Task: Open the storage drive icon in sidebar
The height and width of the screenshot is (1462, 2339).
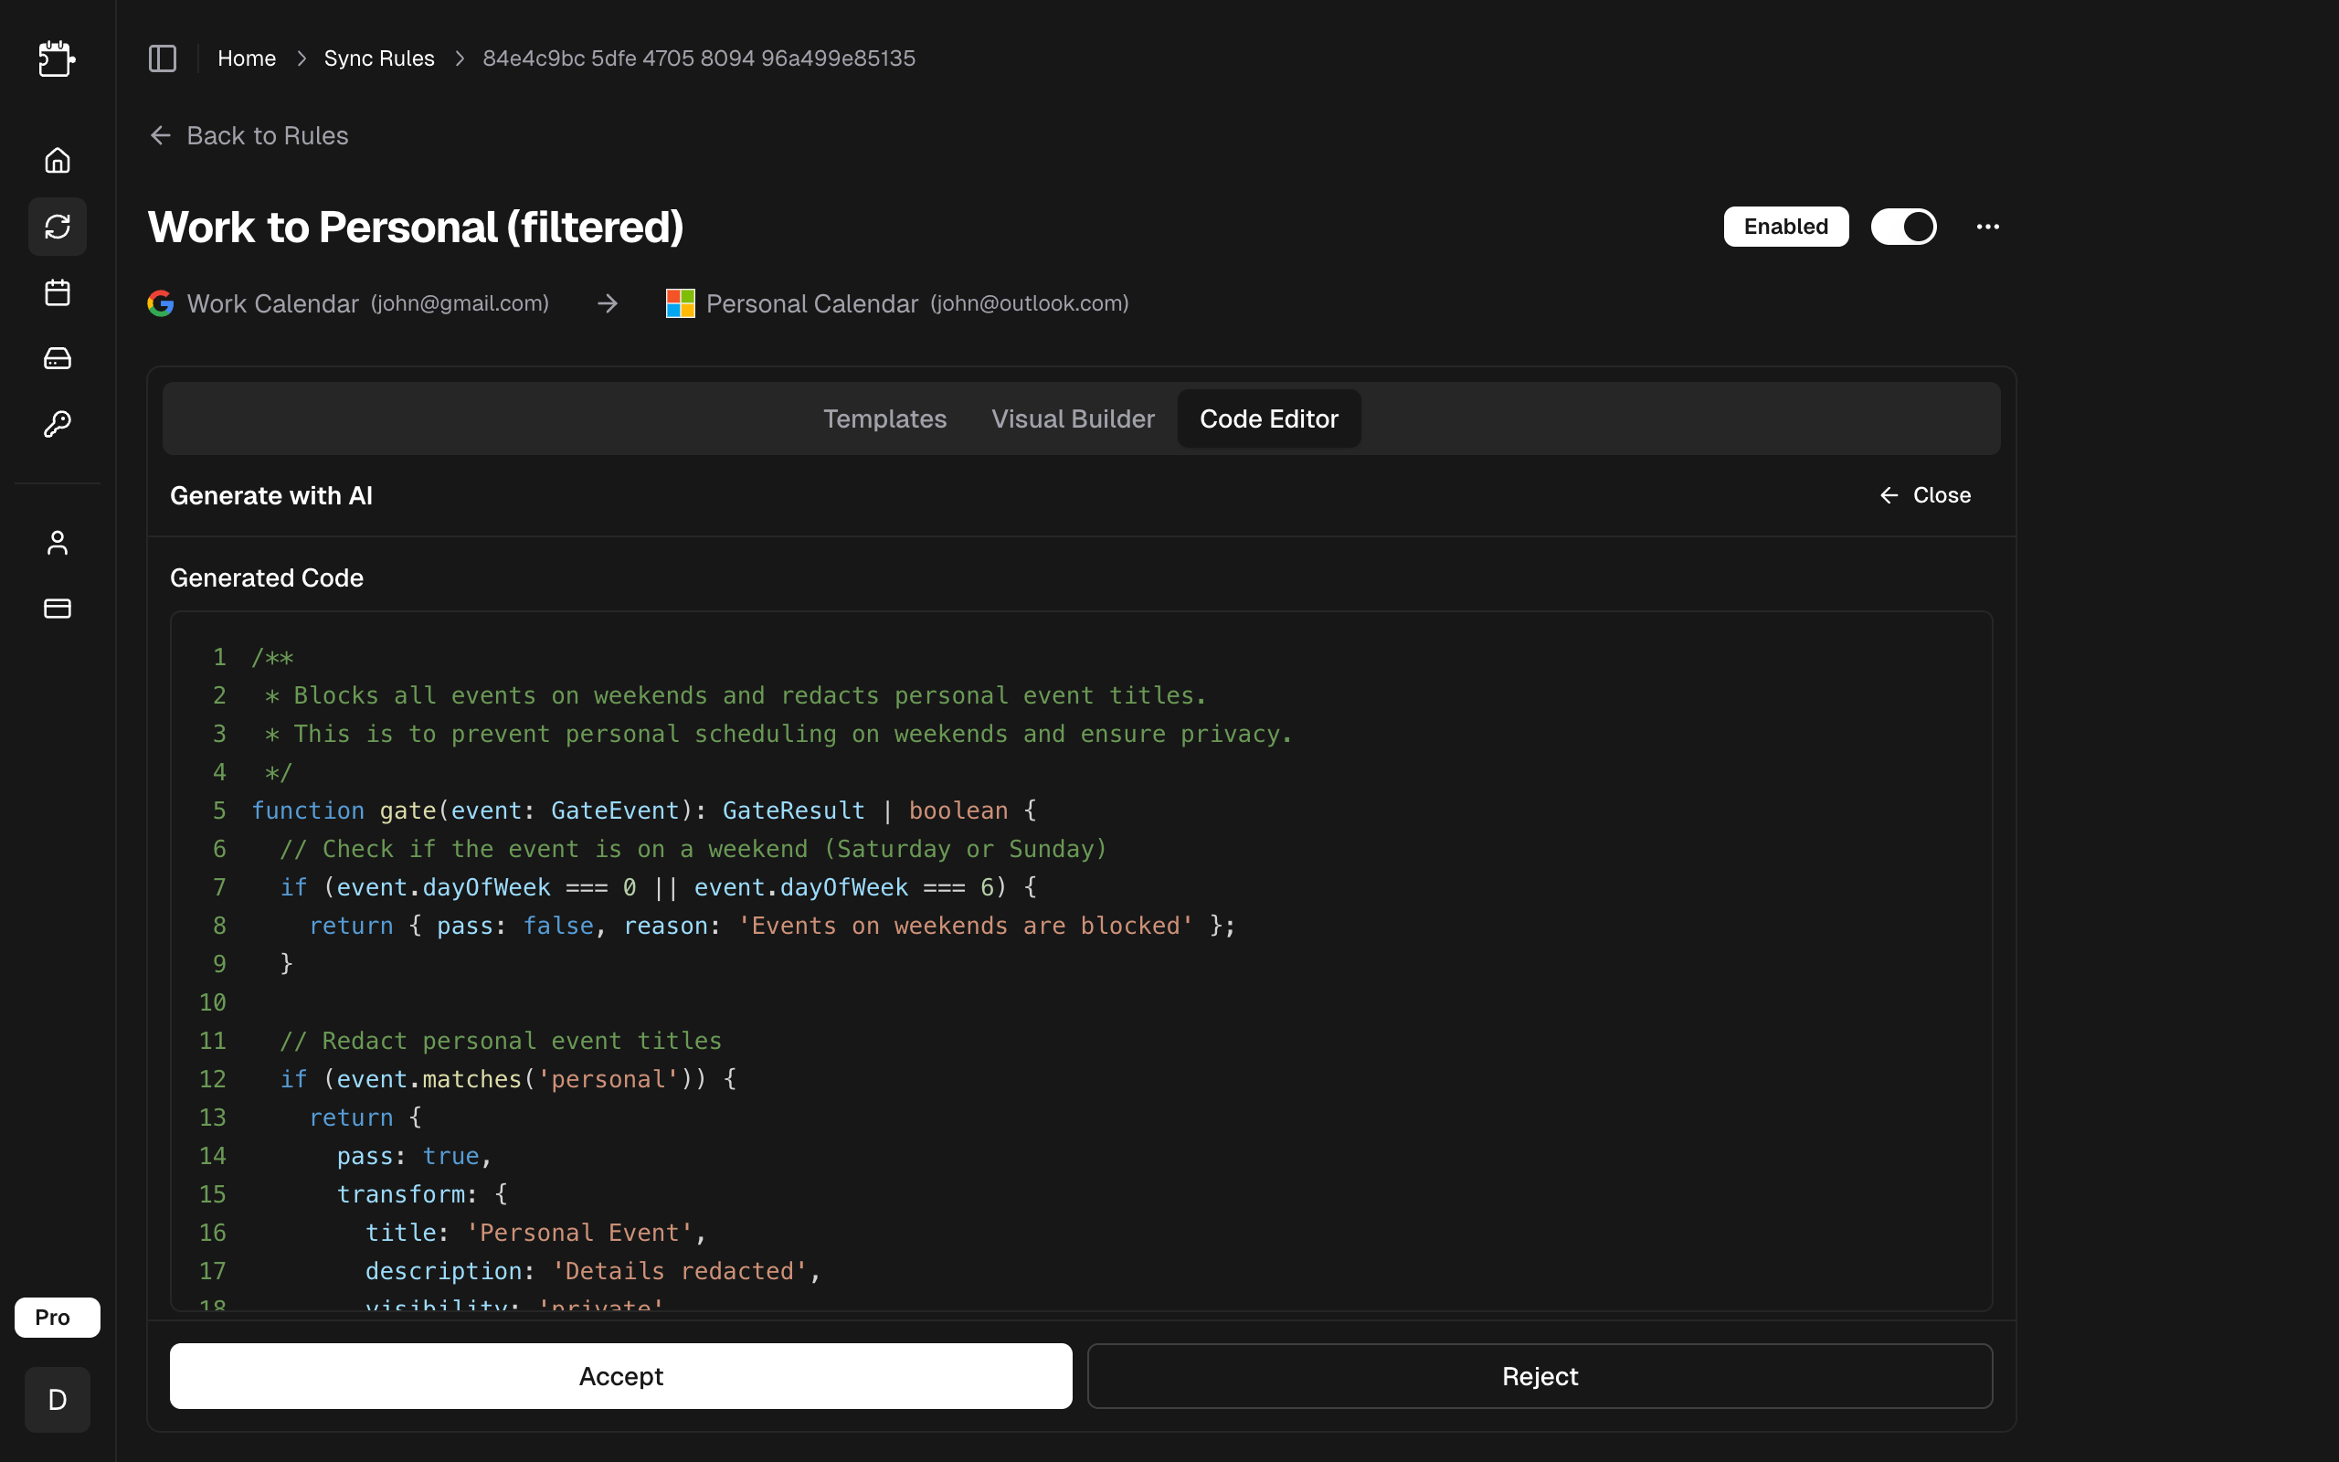Action: click(56, 358)
